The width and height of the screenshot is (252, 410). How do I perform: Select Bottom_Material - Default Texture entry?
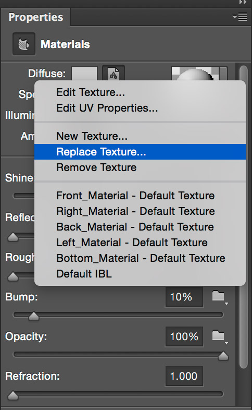point(140,258)
